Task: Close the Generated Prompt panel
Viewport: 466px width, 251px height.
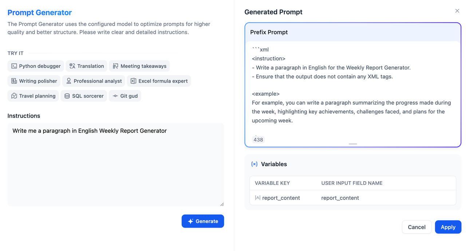Action: click(457, 11)
